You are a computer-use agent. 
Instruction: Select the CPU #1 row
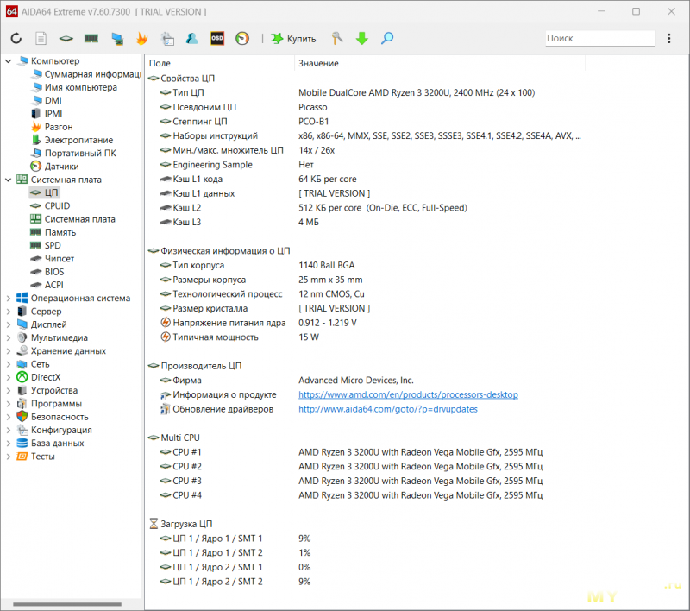coord(365,452)
